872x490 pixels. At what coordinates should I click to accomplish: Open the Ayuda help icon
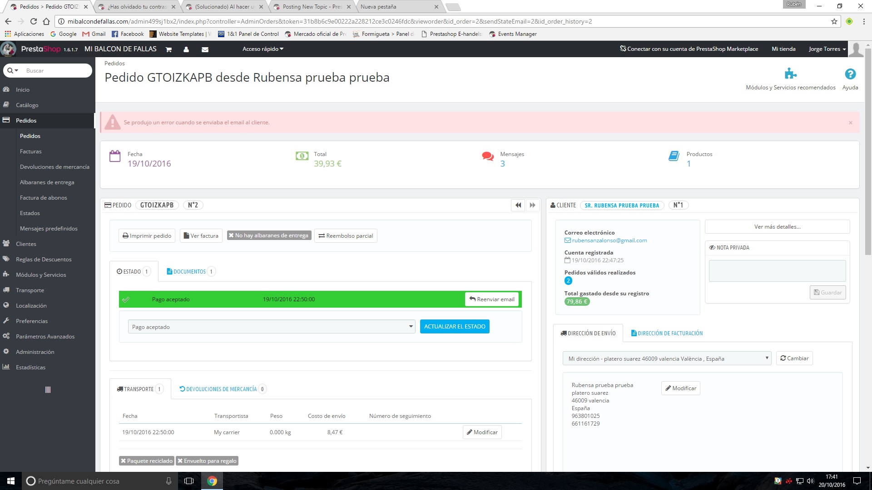coord(850,74)
